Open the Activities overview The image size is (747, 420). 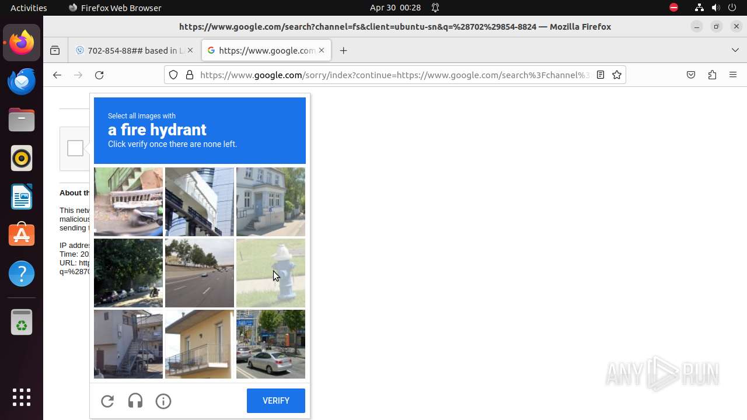tap(29, 8)
